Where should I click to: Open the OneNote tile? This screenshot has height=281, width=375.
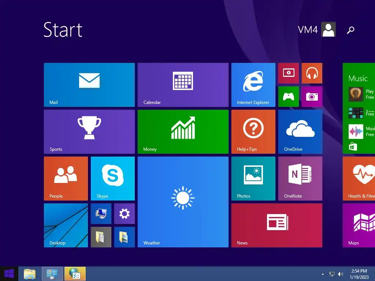click(x=300, y=179)
